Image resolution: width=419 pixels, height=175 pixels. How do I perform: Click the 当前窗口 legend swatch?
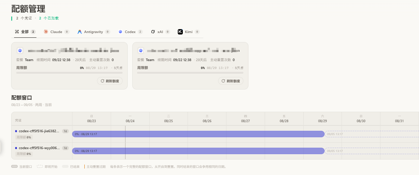tap(14, 166)
